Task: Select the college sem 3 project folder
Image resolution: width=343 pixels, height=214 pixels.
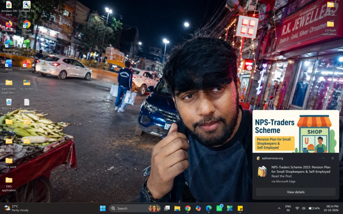Action: click(x=27, y=145)
